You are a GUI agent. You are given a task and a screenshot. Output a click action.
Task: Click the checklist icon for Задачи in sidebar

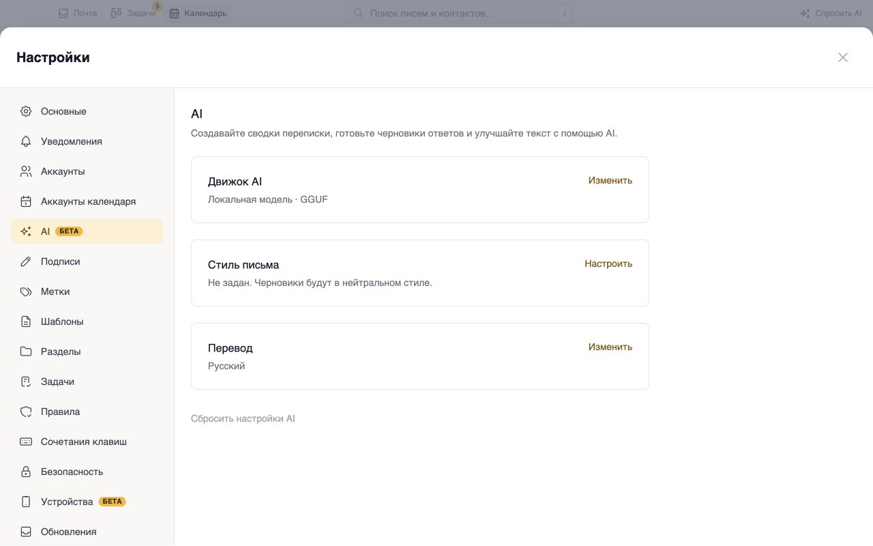26,382
